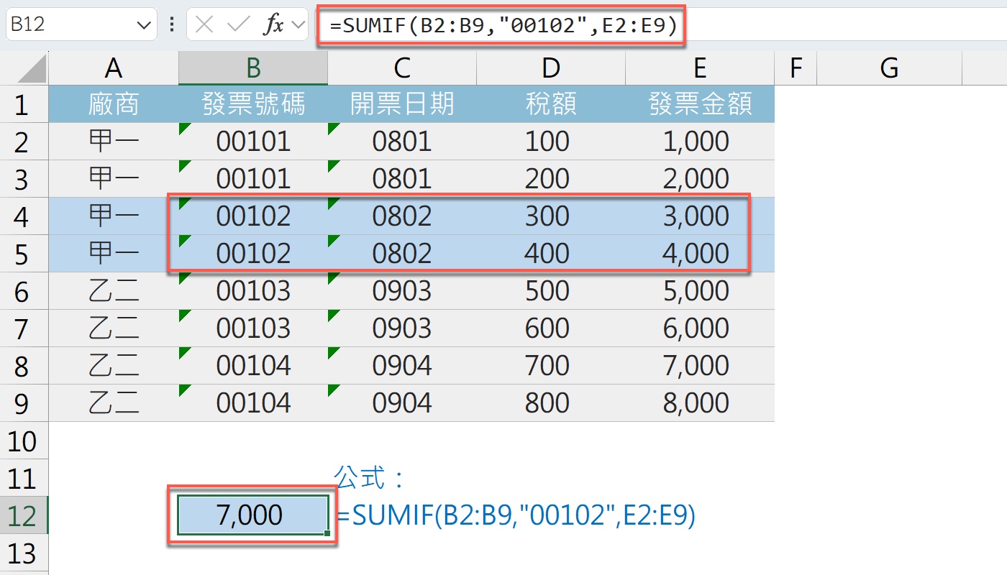The image size is (1007, 575).
Task: Select row 1 header
Action: click(24, 104)
